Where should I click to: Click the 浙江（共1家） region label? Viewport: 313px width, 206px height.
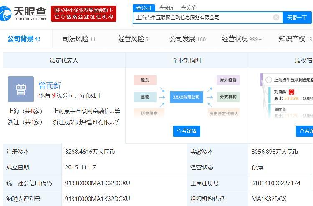coord(25,122)
